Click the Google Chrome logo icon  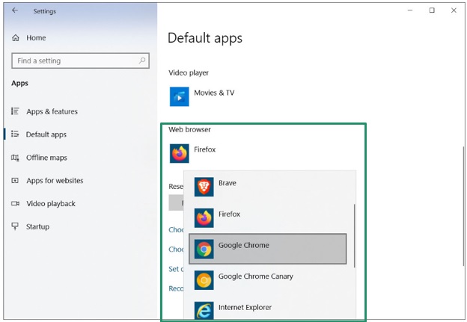pos(204,249)
